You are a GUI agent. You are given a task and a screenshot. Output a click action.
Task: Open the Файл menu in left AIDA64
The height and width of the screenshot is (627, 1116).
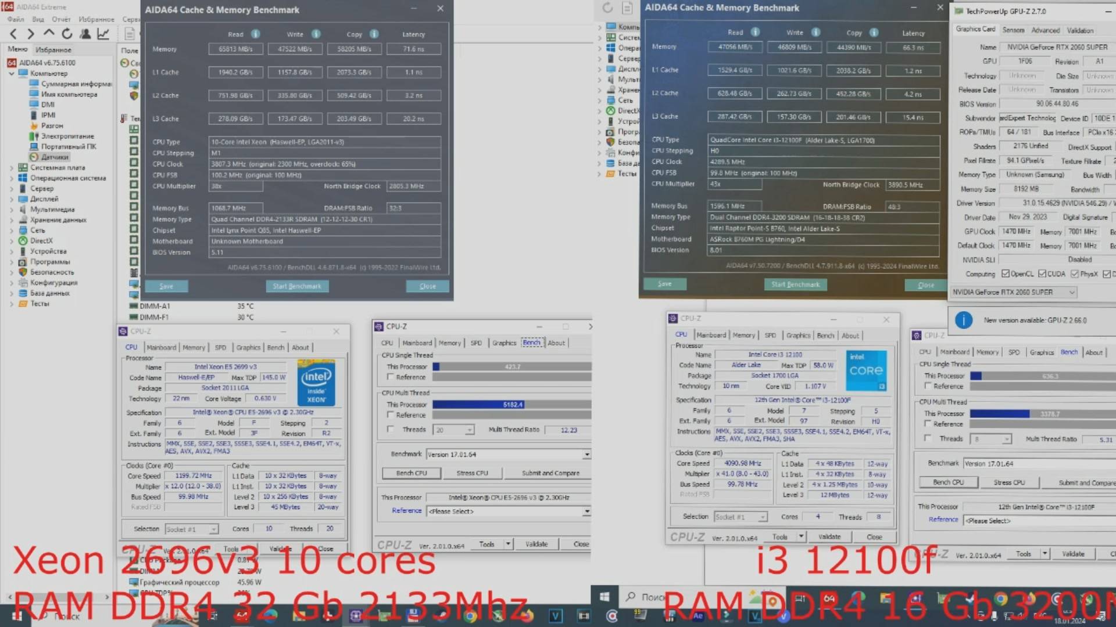pyautogui.click(x=16, y=19)
